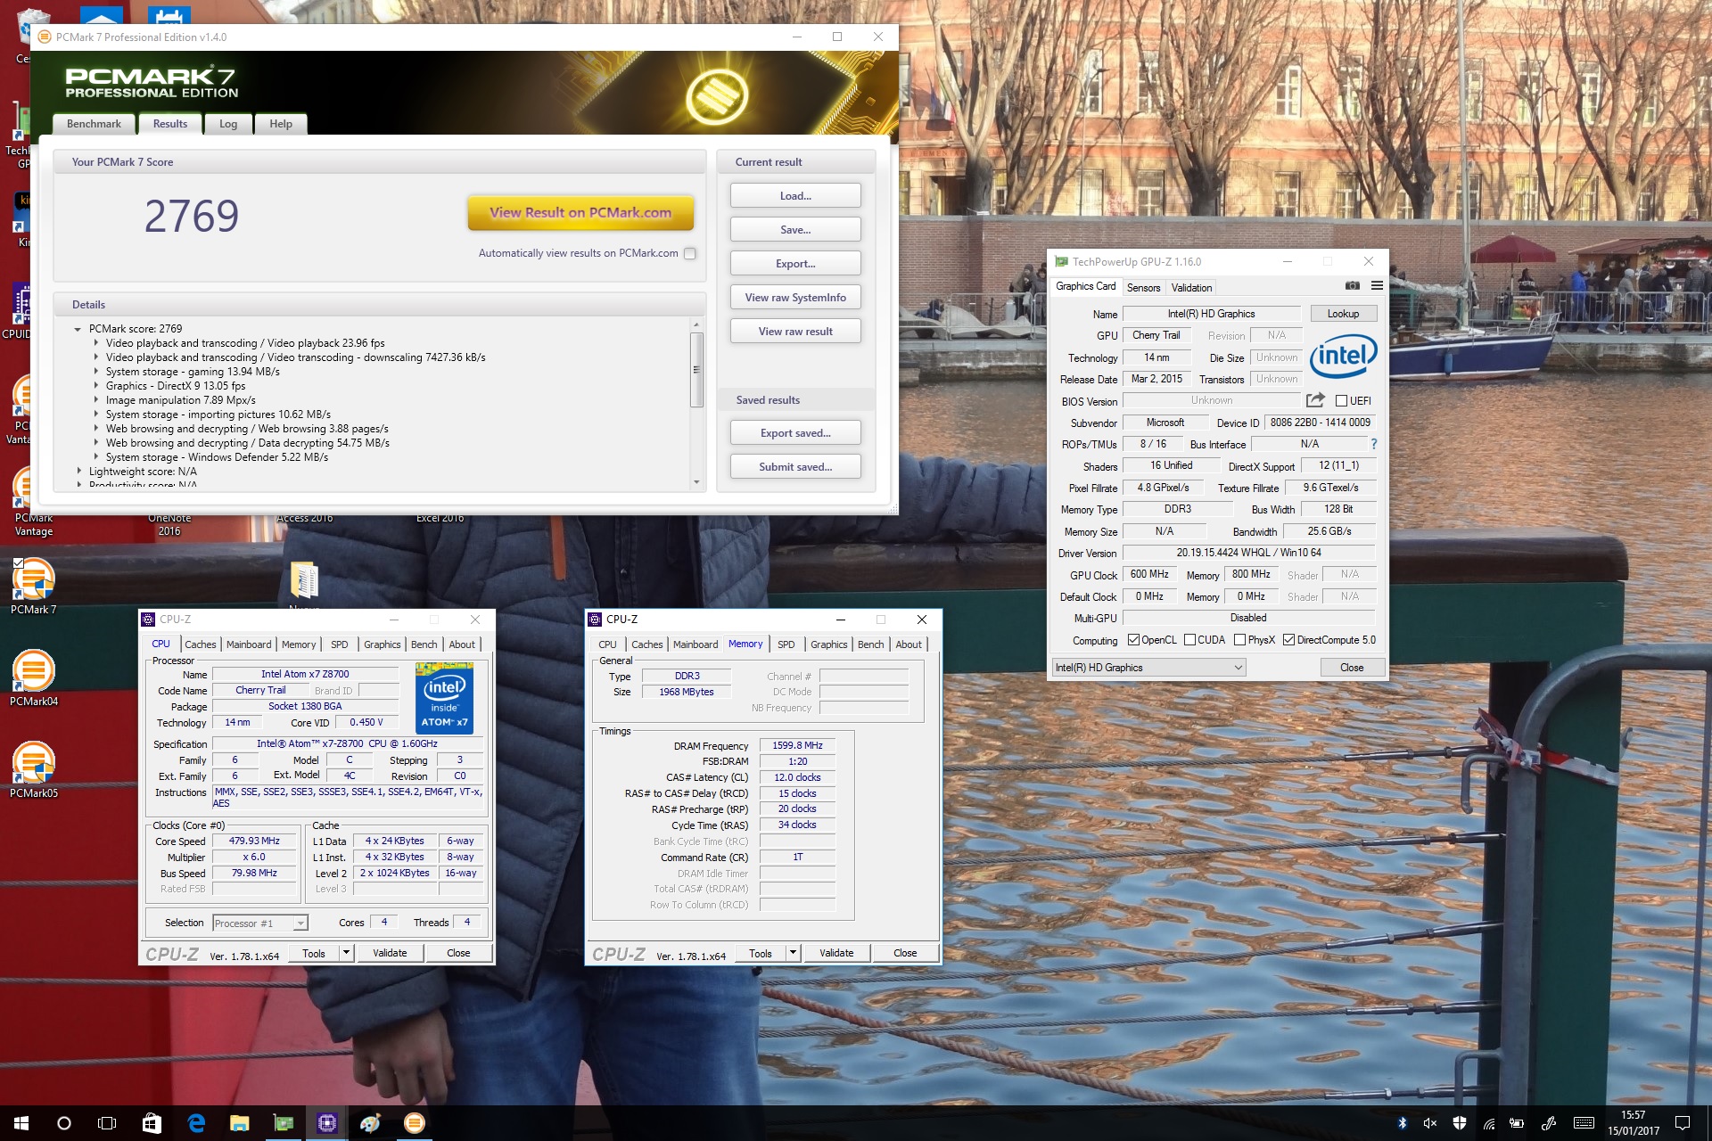
Task: Open the Help tab in PCMark 7
Action: point(281,124)
